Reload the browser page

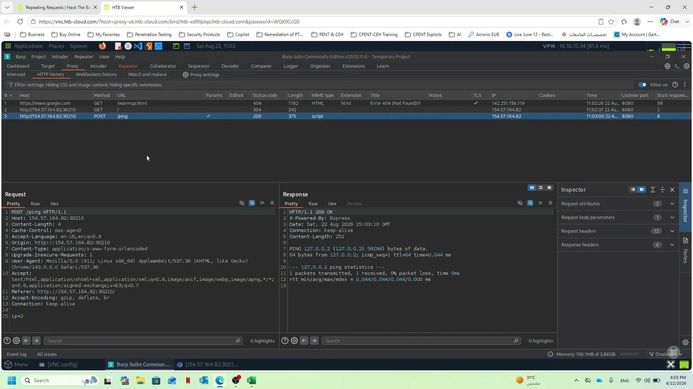(20, 22)
